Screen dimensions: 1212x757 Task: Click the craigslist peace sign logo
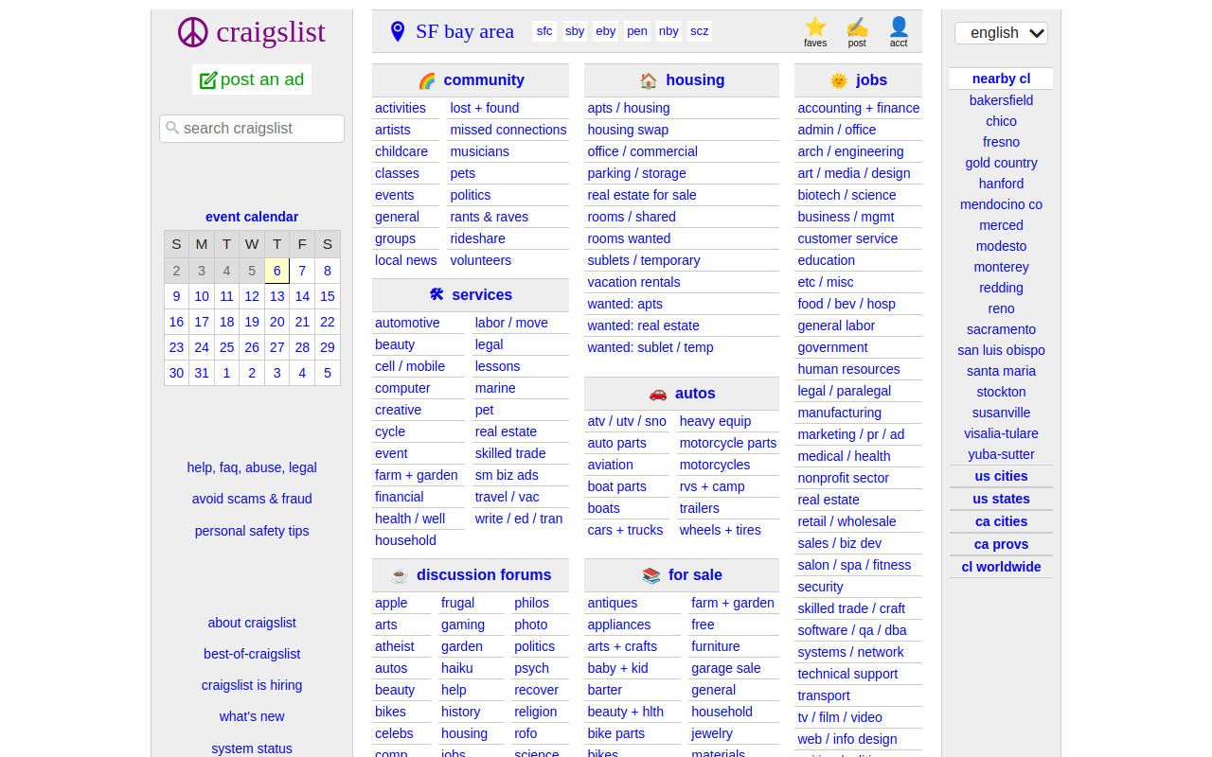coord(193,32)
